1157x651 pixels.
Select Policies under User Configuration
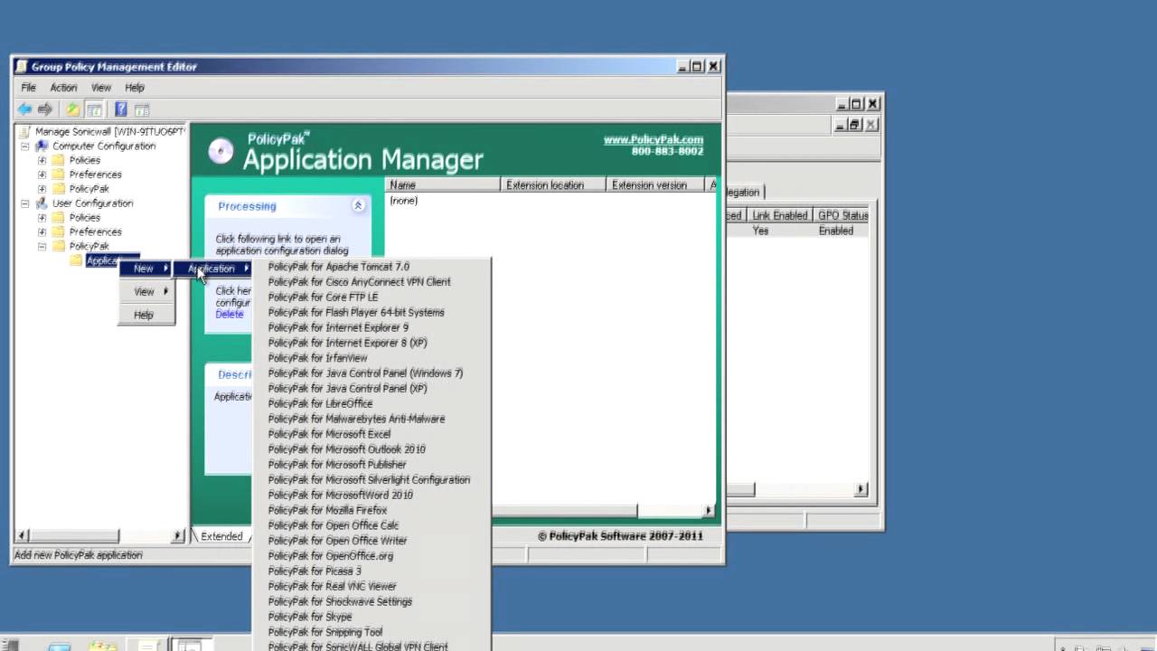(84, 218)
